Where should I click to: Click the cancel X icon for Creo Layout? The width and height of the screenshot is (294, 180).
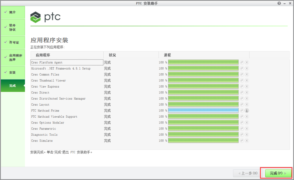[x=247, y=104]
